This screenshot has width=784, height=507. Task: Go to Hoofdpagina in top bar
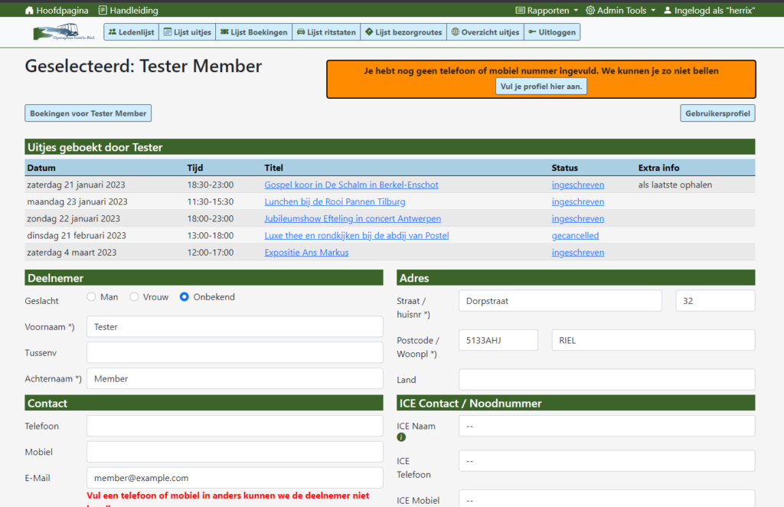57,11
